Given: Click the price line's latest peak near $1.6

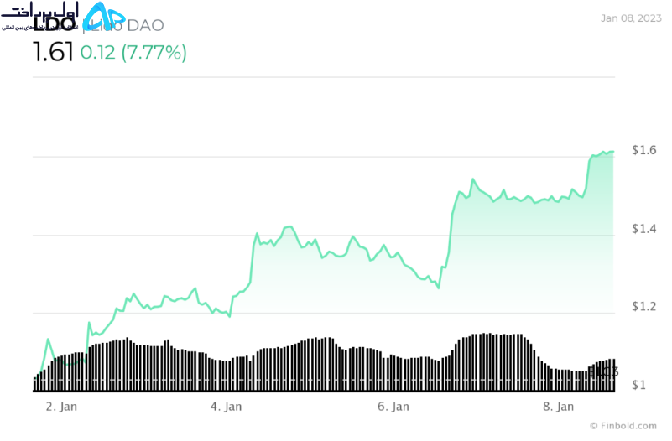Looking at the screenshot, I should (x=603, y=153).
